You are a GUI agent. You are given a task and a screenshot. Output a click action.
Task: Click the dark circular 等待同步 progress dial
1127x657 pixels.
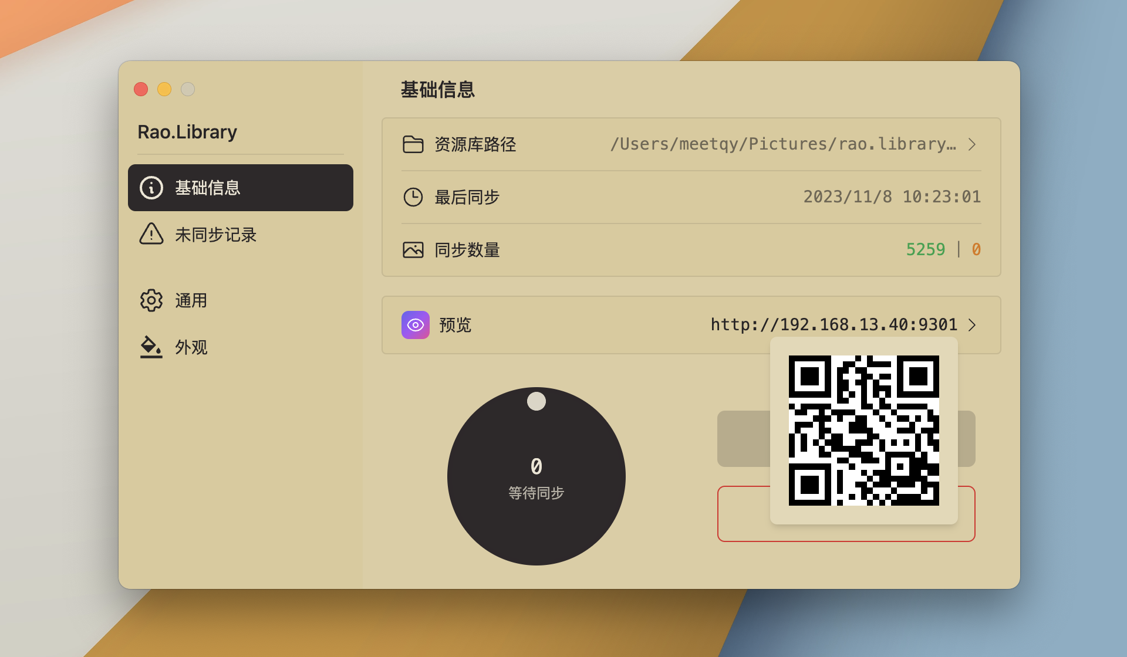[536, 476]
